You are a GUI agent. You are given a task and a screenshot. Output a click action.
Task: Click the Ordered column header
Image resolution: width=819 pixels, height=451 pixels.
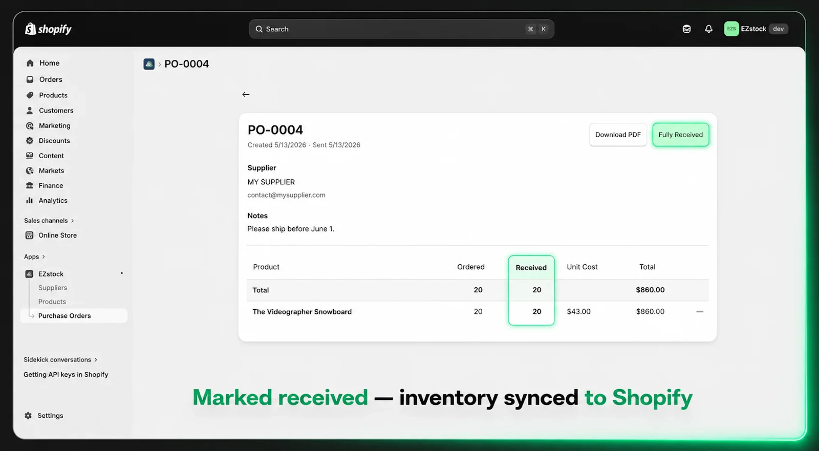pos(471,267)
